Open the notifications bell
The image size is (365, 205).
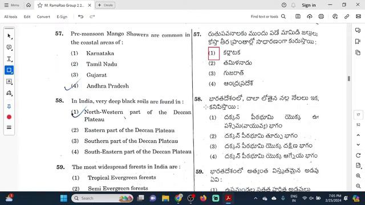point(293,5)
